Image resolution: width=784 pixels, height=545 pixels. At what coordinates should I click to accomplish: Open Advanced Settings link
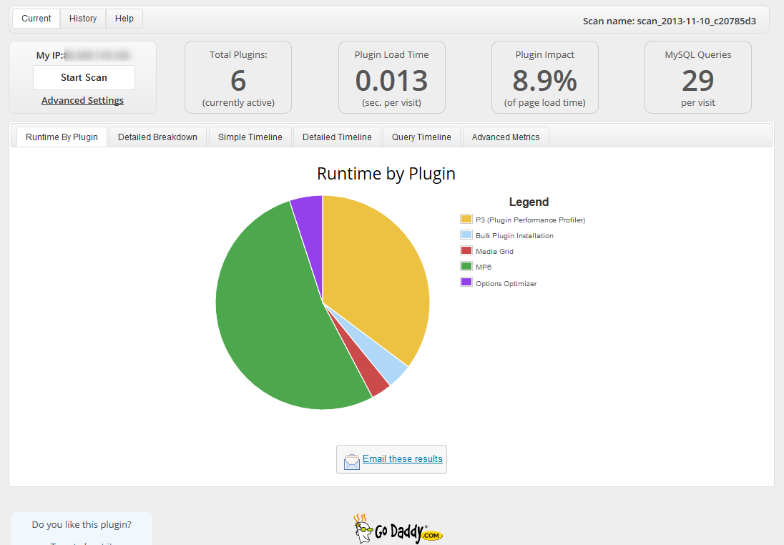tap(82, 101)
